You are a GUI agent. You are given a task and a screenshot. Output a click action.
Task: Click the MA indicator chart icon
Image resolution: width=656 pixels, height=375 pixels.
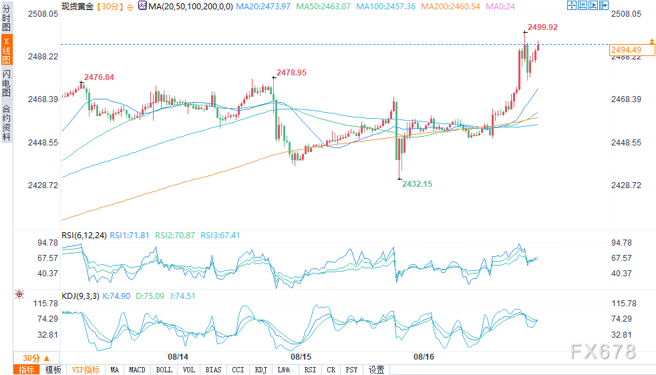point(142,6)
